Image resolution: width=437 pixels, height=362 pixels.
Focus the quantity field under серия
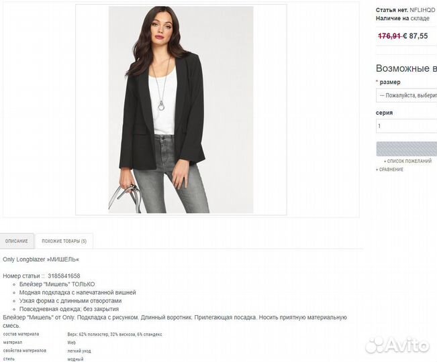(x=406, y=126)
